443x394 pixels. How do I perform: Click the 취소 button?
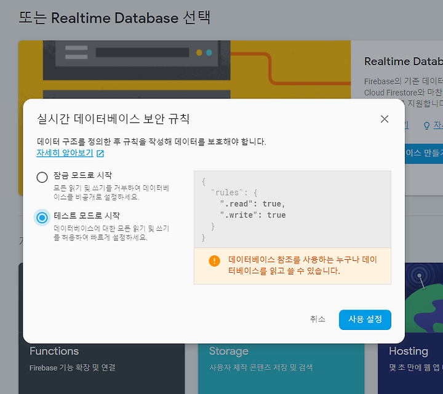click(x=317, y=320)
